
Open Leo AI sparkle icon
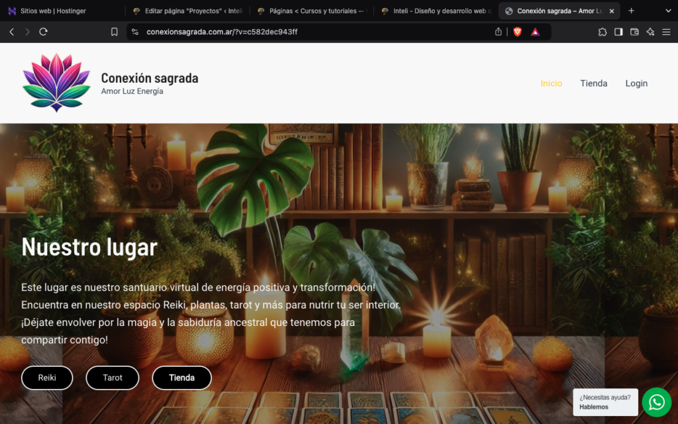tap(650, 32)
